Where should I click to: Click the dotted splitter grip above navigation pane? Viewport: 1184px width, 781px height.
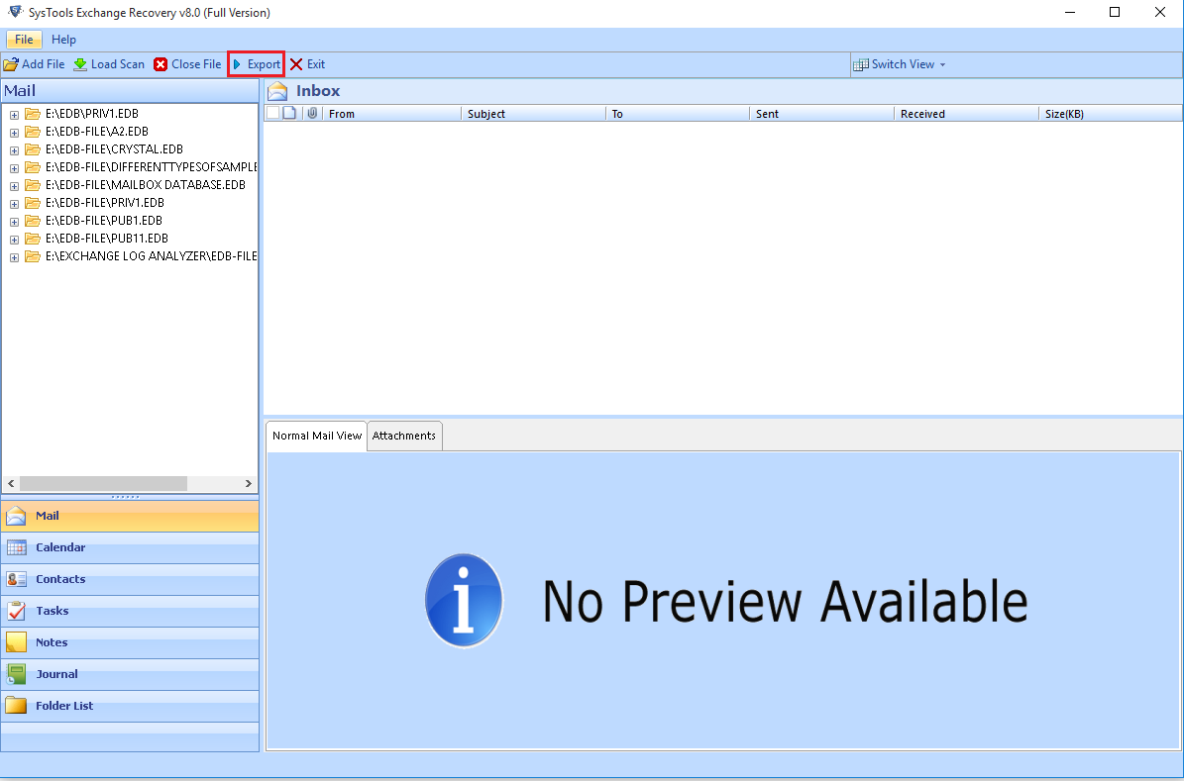click(x=126, y=497)
